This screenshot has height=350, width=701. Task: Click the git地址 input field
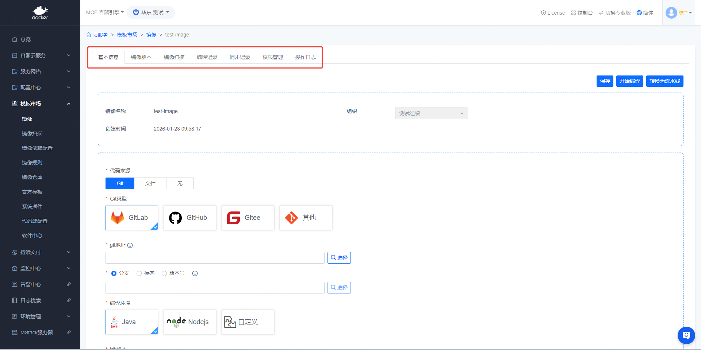pos(215,258)
